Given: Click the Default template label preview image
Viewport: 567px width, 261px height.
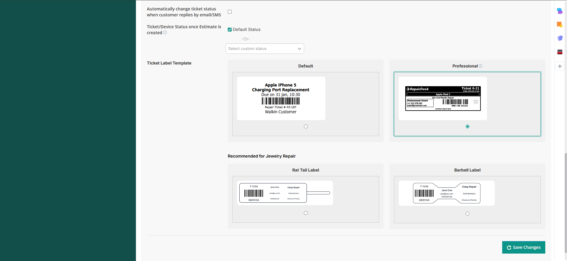Looking at the screenshot, I should coord(281,98).
